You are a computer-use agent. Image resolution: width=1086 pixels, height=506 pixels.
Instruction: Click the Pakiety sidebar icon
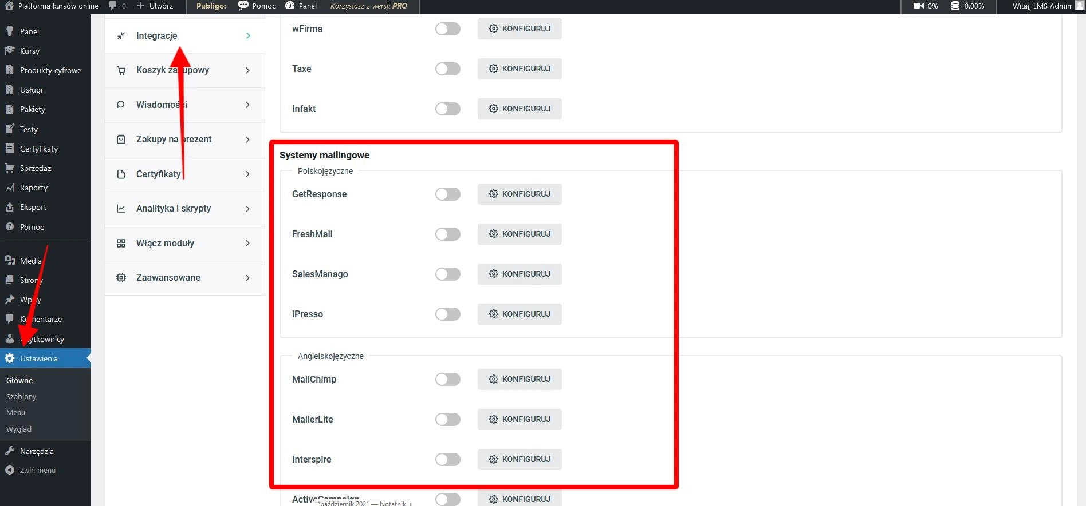point(10,109)
